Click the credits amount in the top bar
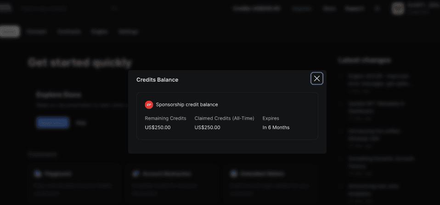This screenshot has width=440, height=205. tap(256, 8)
